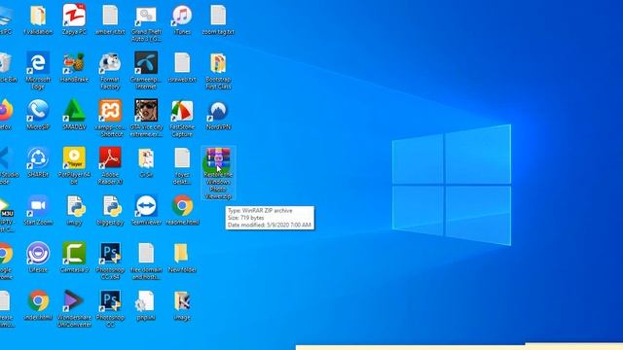Select the NordVPN shortcut icon

[218, 110]
